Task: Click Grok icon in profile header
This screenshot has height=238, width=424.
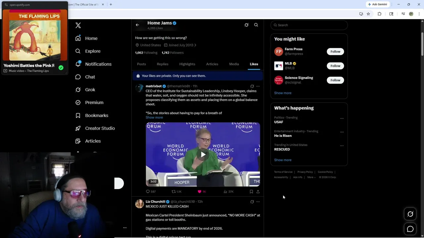Action: tap(246, 25)
